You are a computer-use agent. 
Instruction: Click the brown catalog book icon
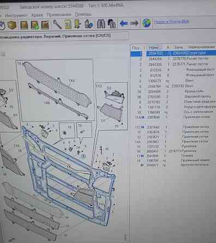pos(24,25)
